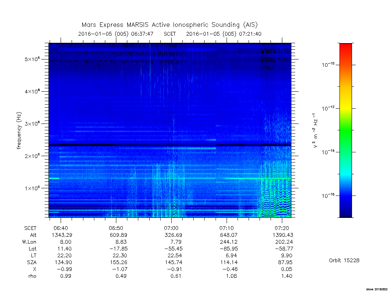Click the start time 06:37:47 in subtitle

click(142, 34)
